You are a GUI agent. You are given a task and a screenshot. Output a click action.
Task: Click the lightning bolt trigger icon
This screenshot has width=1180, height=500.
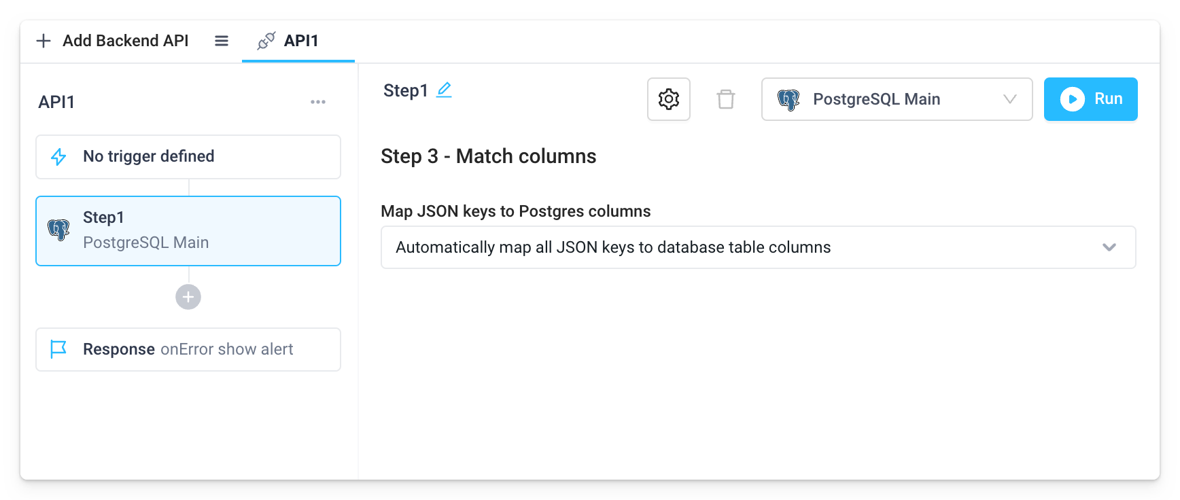58,157
